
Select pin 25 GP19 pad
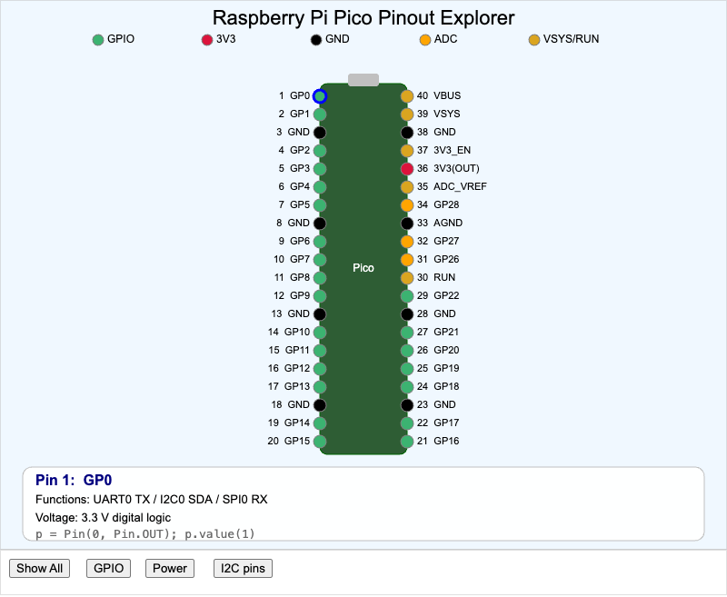[x=407, y=369]
